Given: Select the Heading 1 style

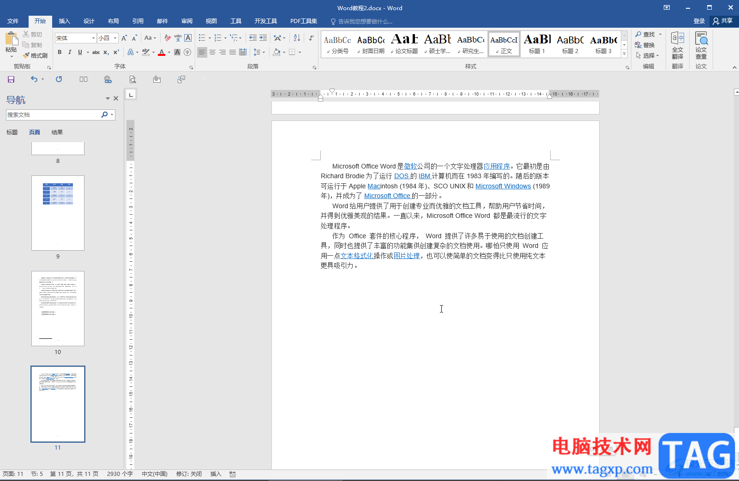Looking at the screenshot, I should (537, 44).
